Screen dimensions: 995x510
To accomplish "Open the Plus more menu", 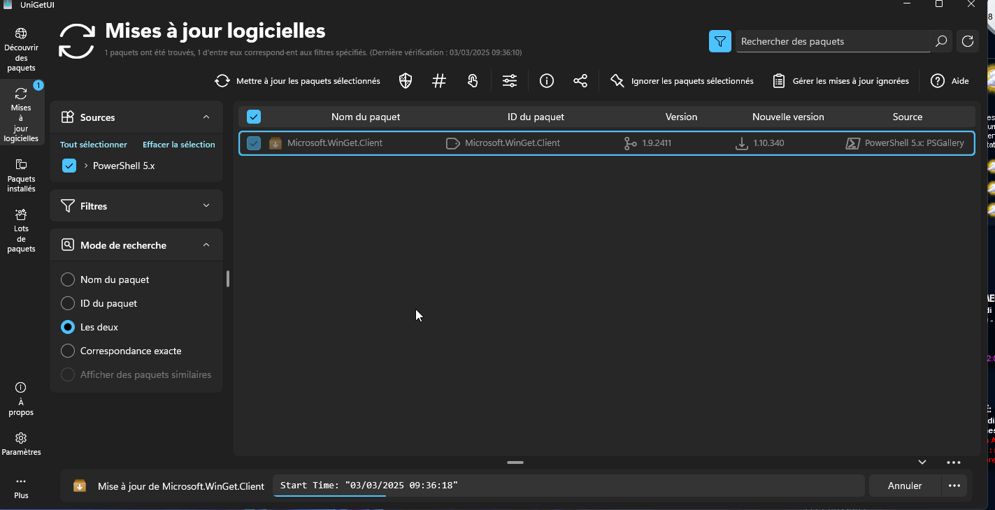I will [21, 488].
